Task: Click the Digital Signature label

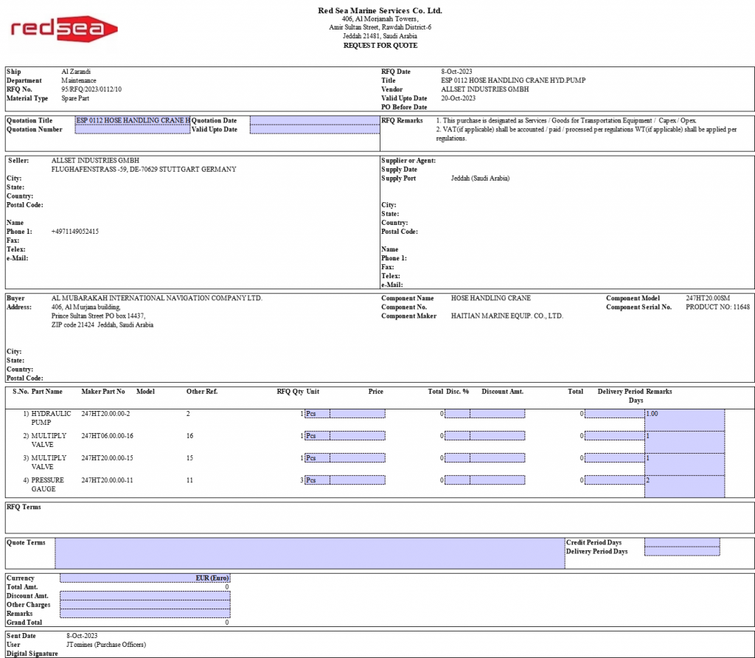Action: [x=32, y=654]
